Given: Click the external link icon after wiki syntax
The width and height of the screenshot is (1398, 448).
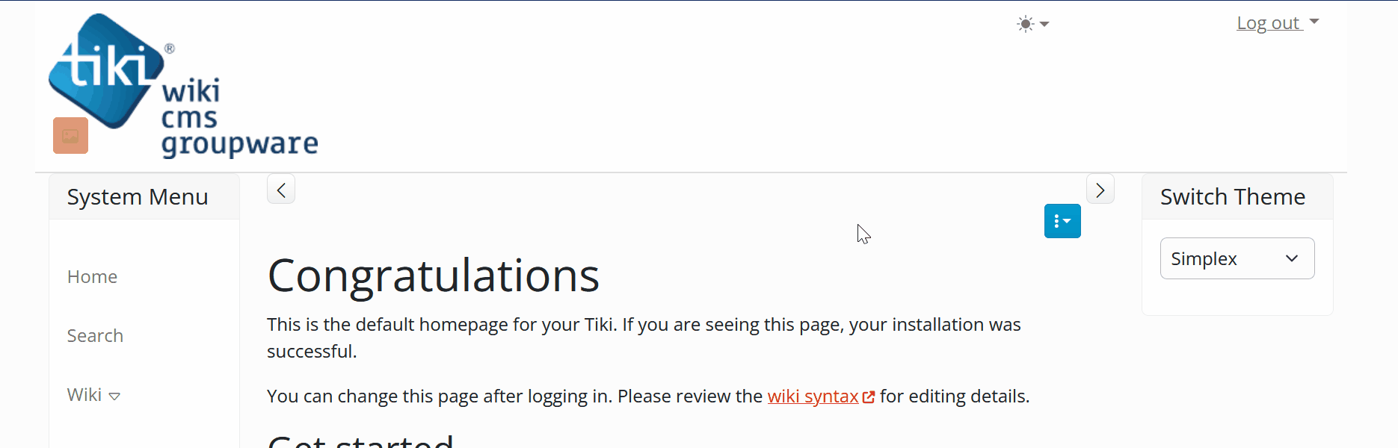Looking at the screenshot, I should click(x=869, y=397).
